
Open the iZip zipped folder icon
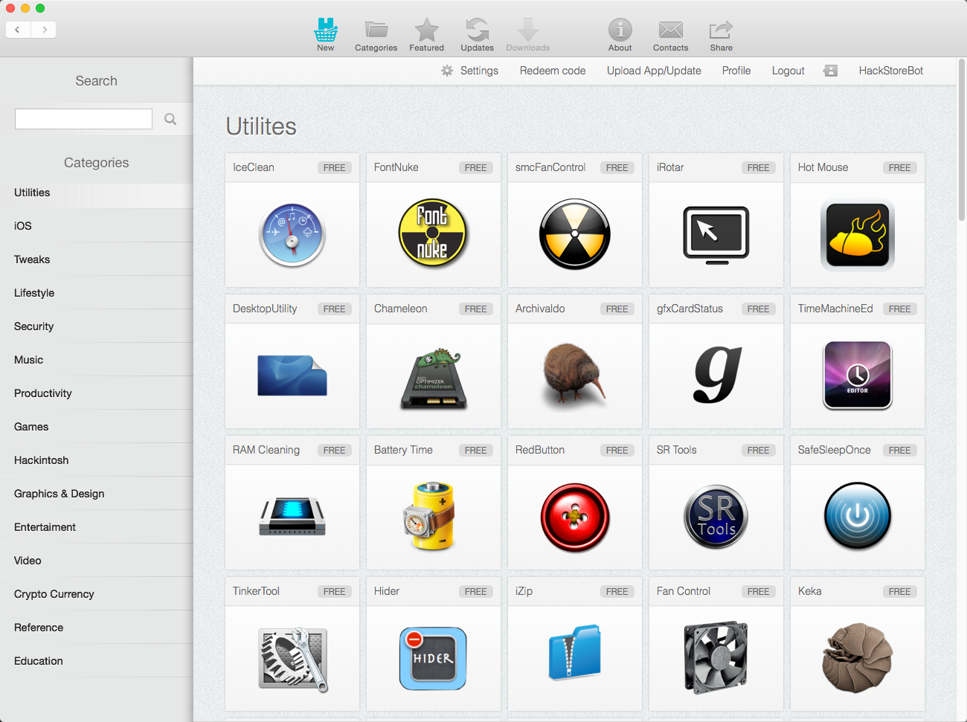coord(574,653)
